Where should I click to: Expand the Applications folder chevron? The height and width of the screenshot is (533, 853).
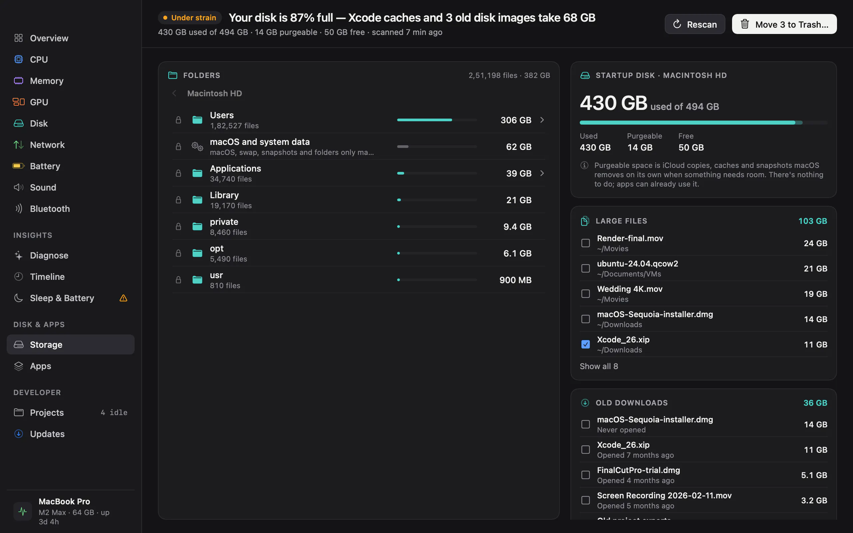point(542,174)
